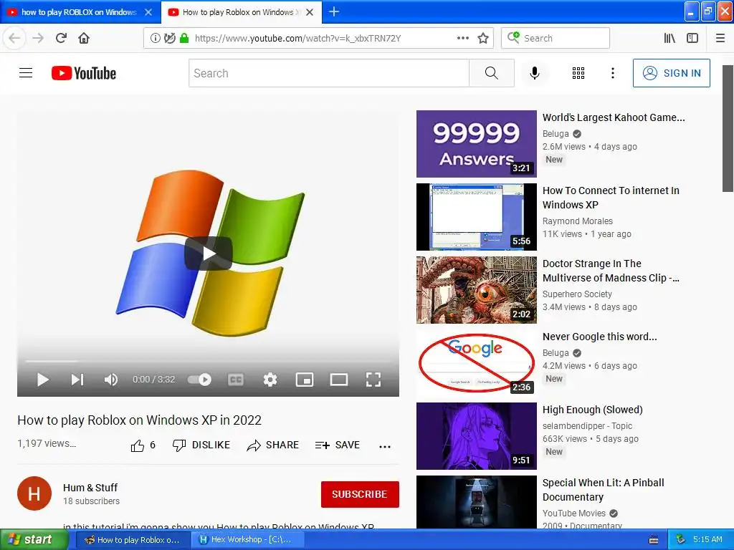Open YouTube guide hamburger menu
The height and width of the screenshot is (550, 734).
26,73
